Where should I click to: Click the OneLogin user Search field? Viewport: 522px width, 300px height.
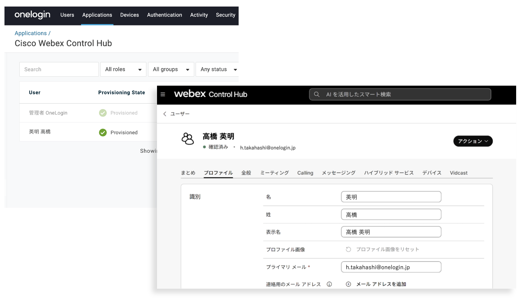[59, 69]
